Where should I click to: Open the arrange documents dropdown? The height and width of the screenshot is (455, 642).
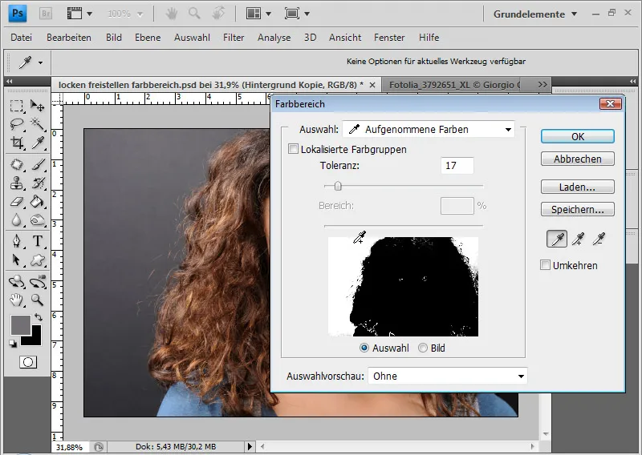[258, 14]
